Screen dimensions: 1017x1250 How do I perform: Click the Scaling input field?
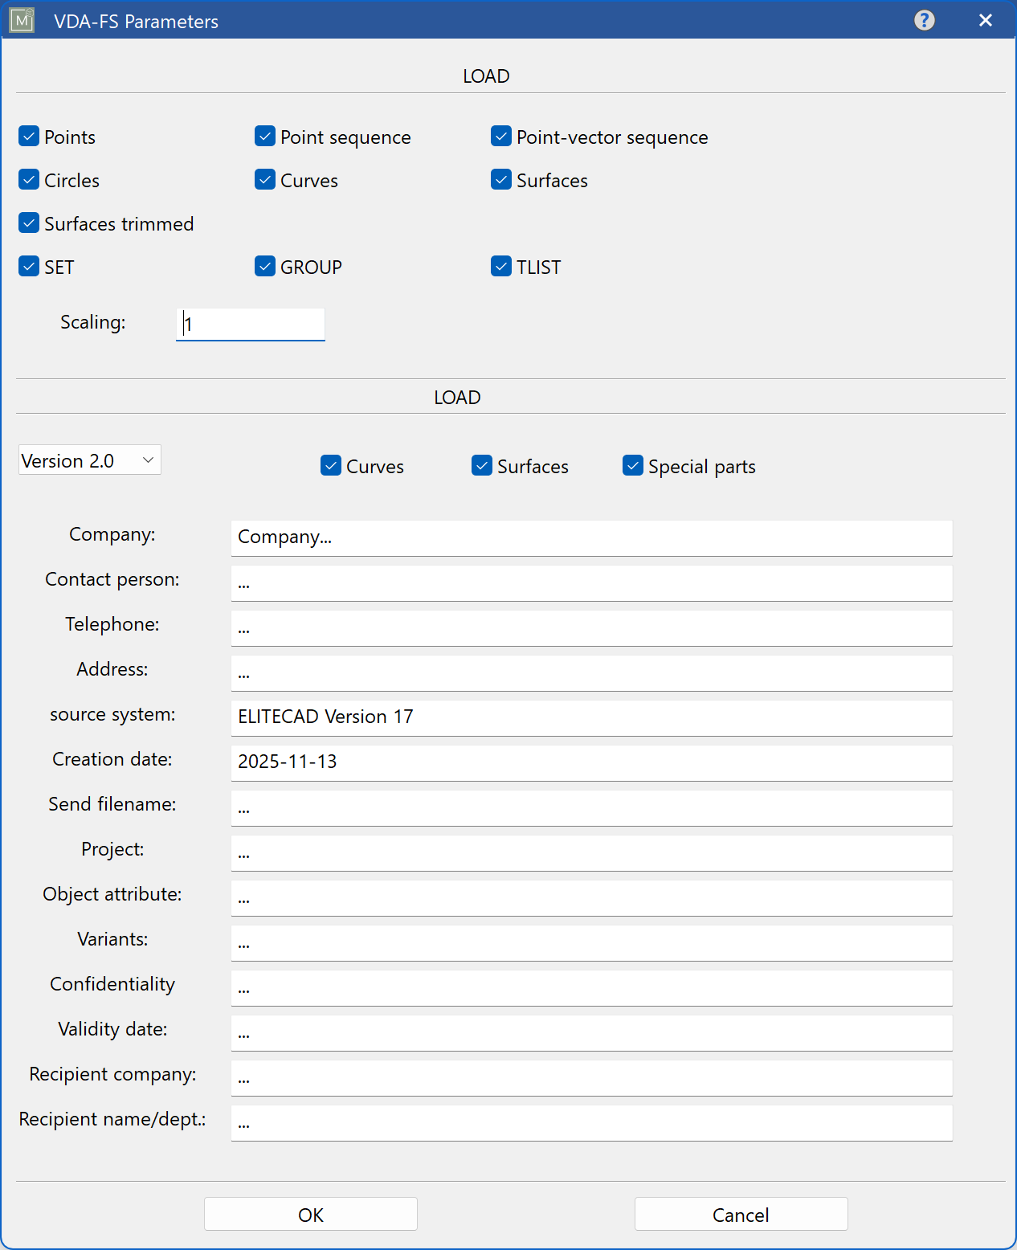pos(250,324)
